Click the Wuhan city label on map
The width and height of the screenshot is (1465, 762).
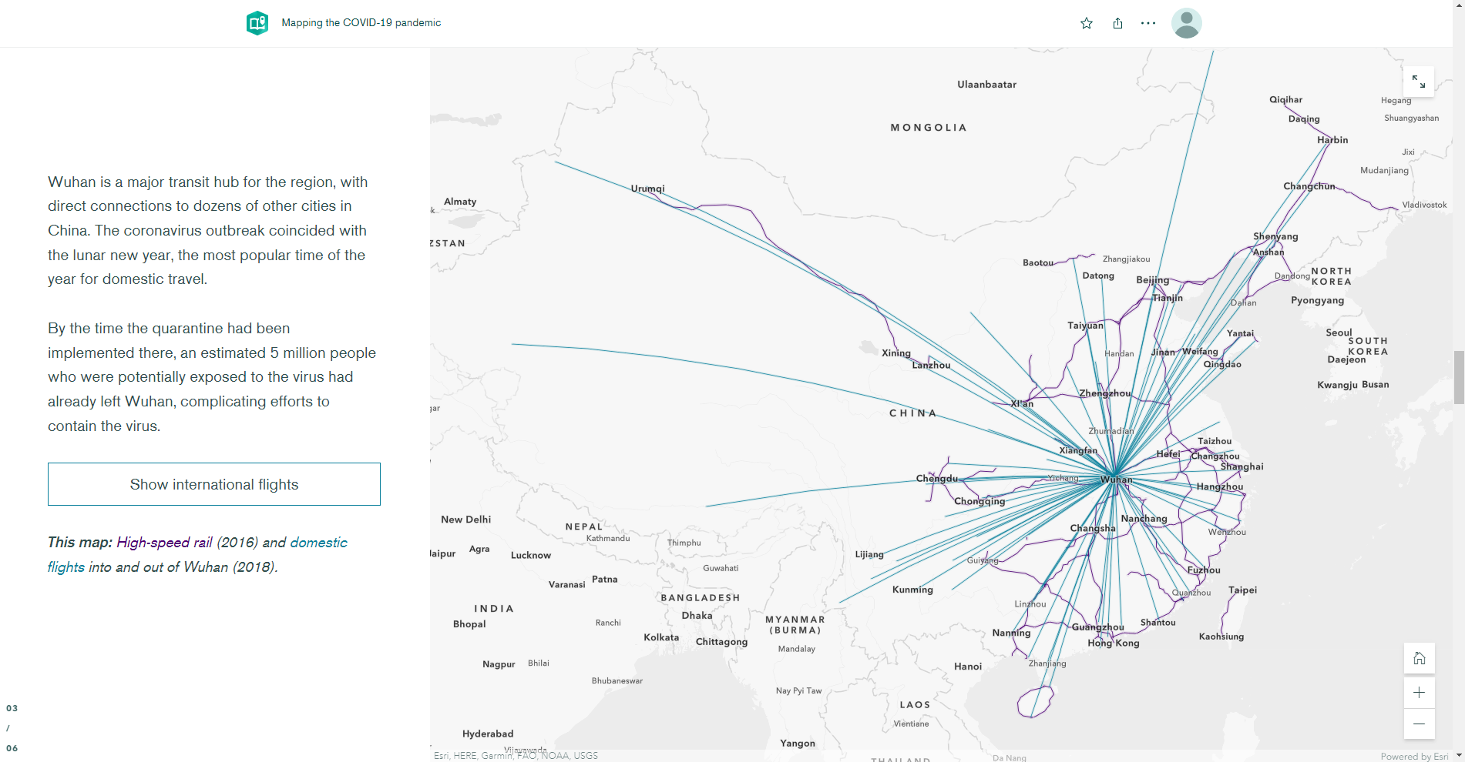point(1117,480)
